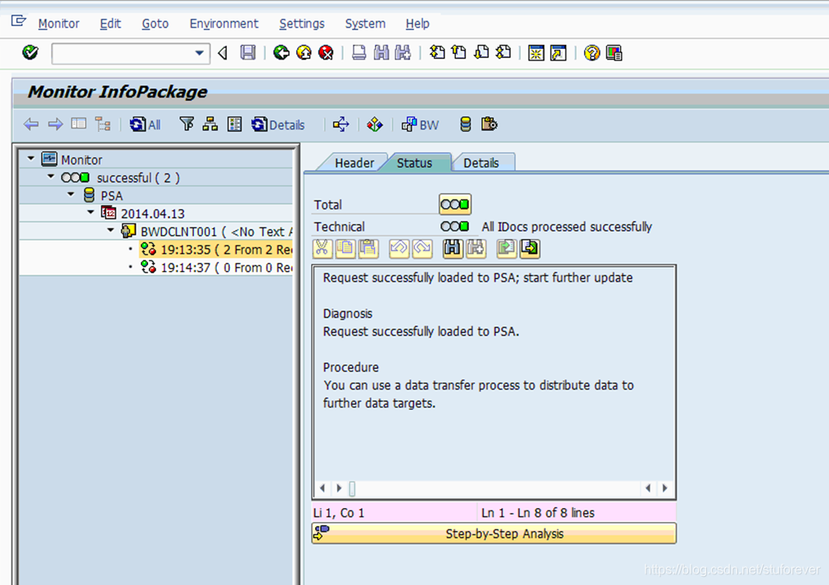Click the Copy icon in editor toolbar
The width and height of the screenshot is (829, 585).
pos(346,249)
